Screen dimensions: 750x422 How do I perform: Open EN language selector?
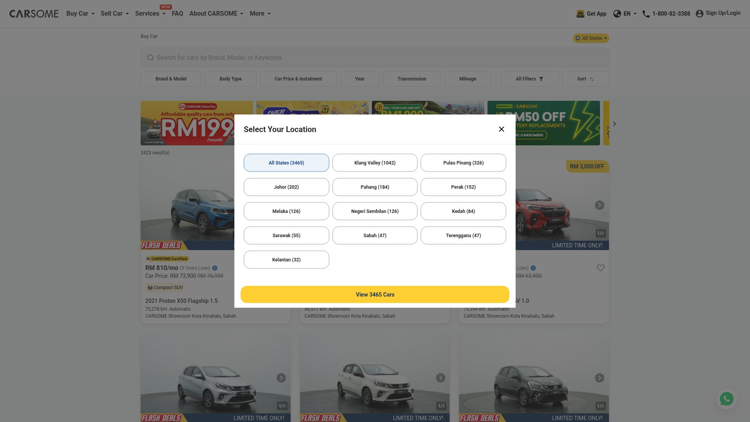(625, 14)
